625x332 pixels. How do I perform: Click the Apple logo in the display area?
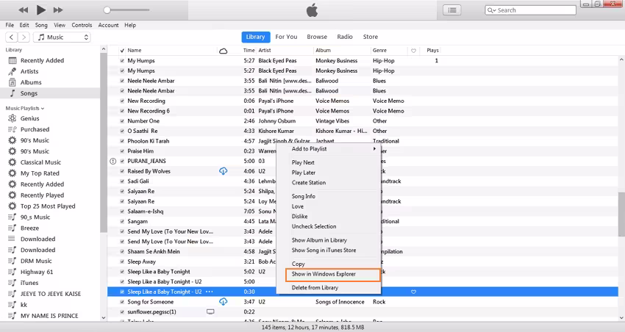pyautogui.click(x=312, y=10)
